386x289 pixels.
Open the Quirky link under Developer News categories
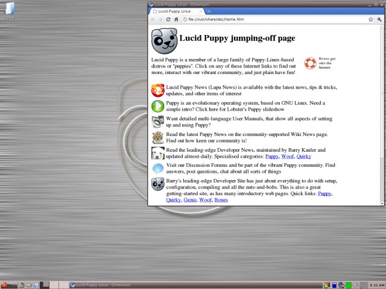tap(304, 157)
